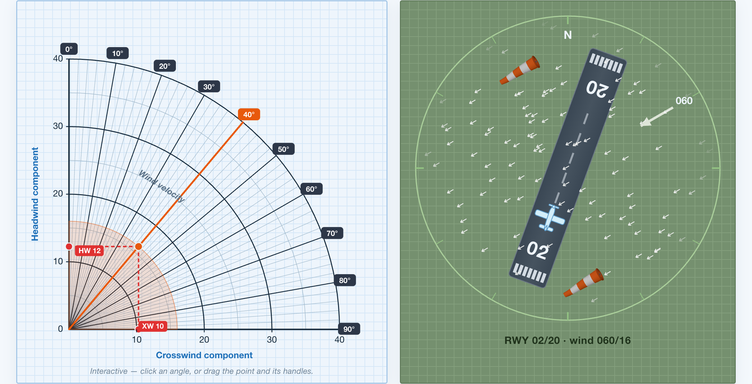Click the large white wind direction arrow

pos(657,117)
